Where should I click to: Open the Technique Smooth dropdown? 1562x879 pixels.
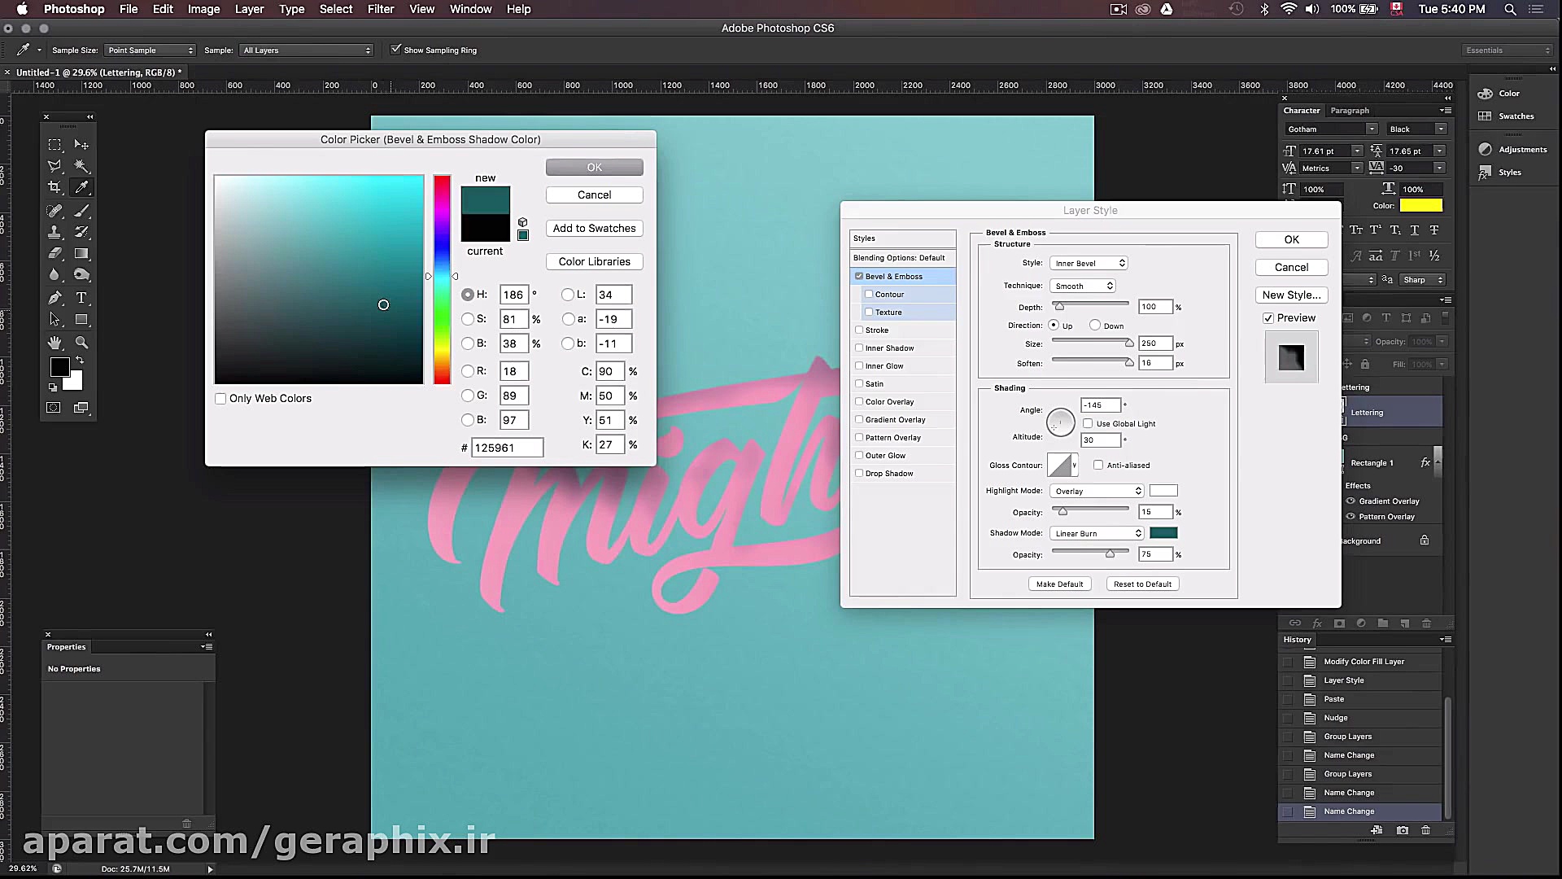tap(1083, 286)
